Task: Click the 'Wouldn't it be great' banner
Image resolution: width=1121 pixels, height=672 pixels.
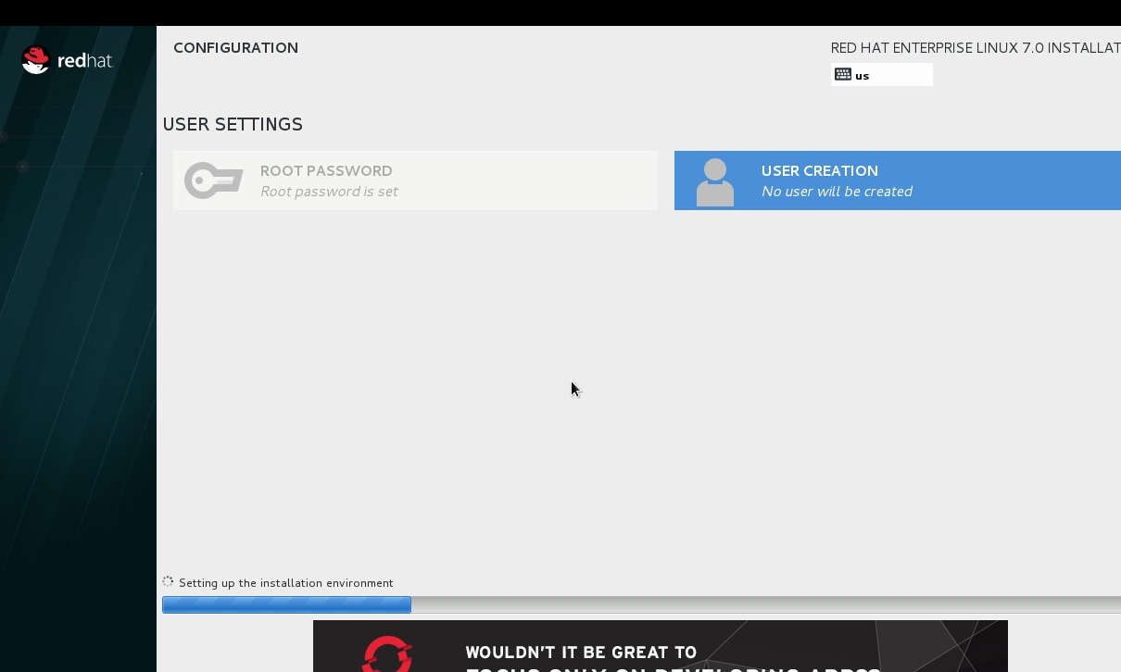Action: [660, 646]
